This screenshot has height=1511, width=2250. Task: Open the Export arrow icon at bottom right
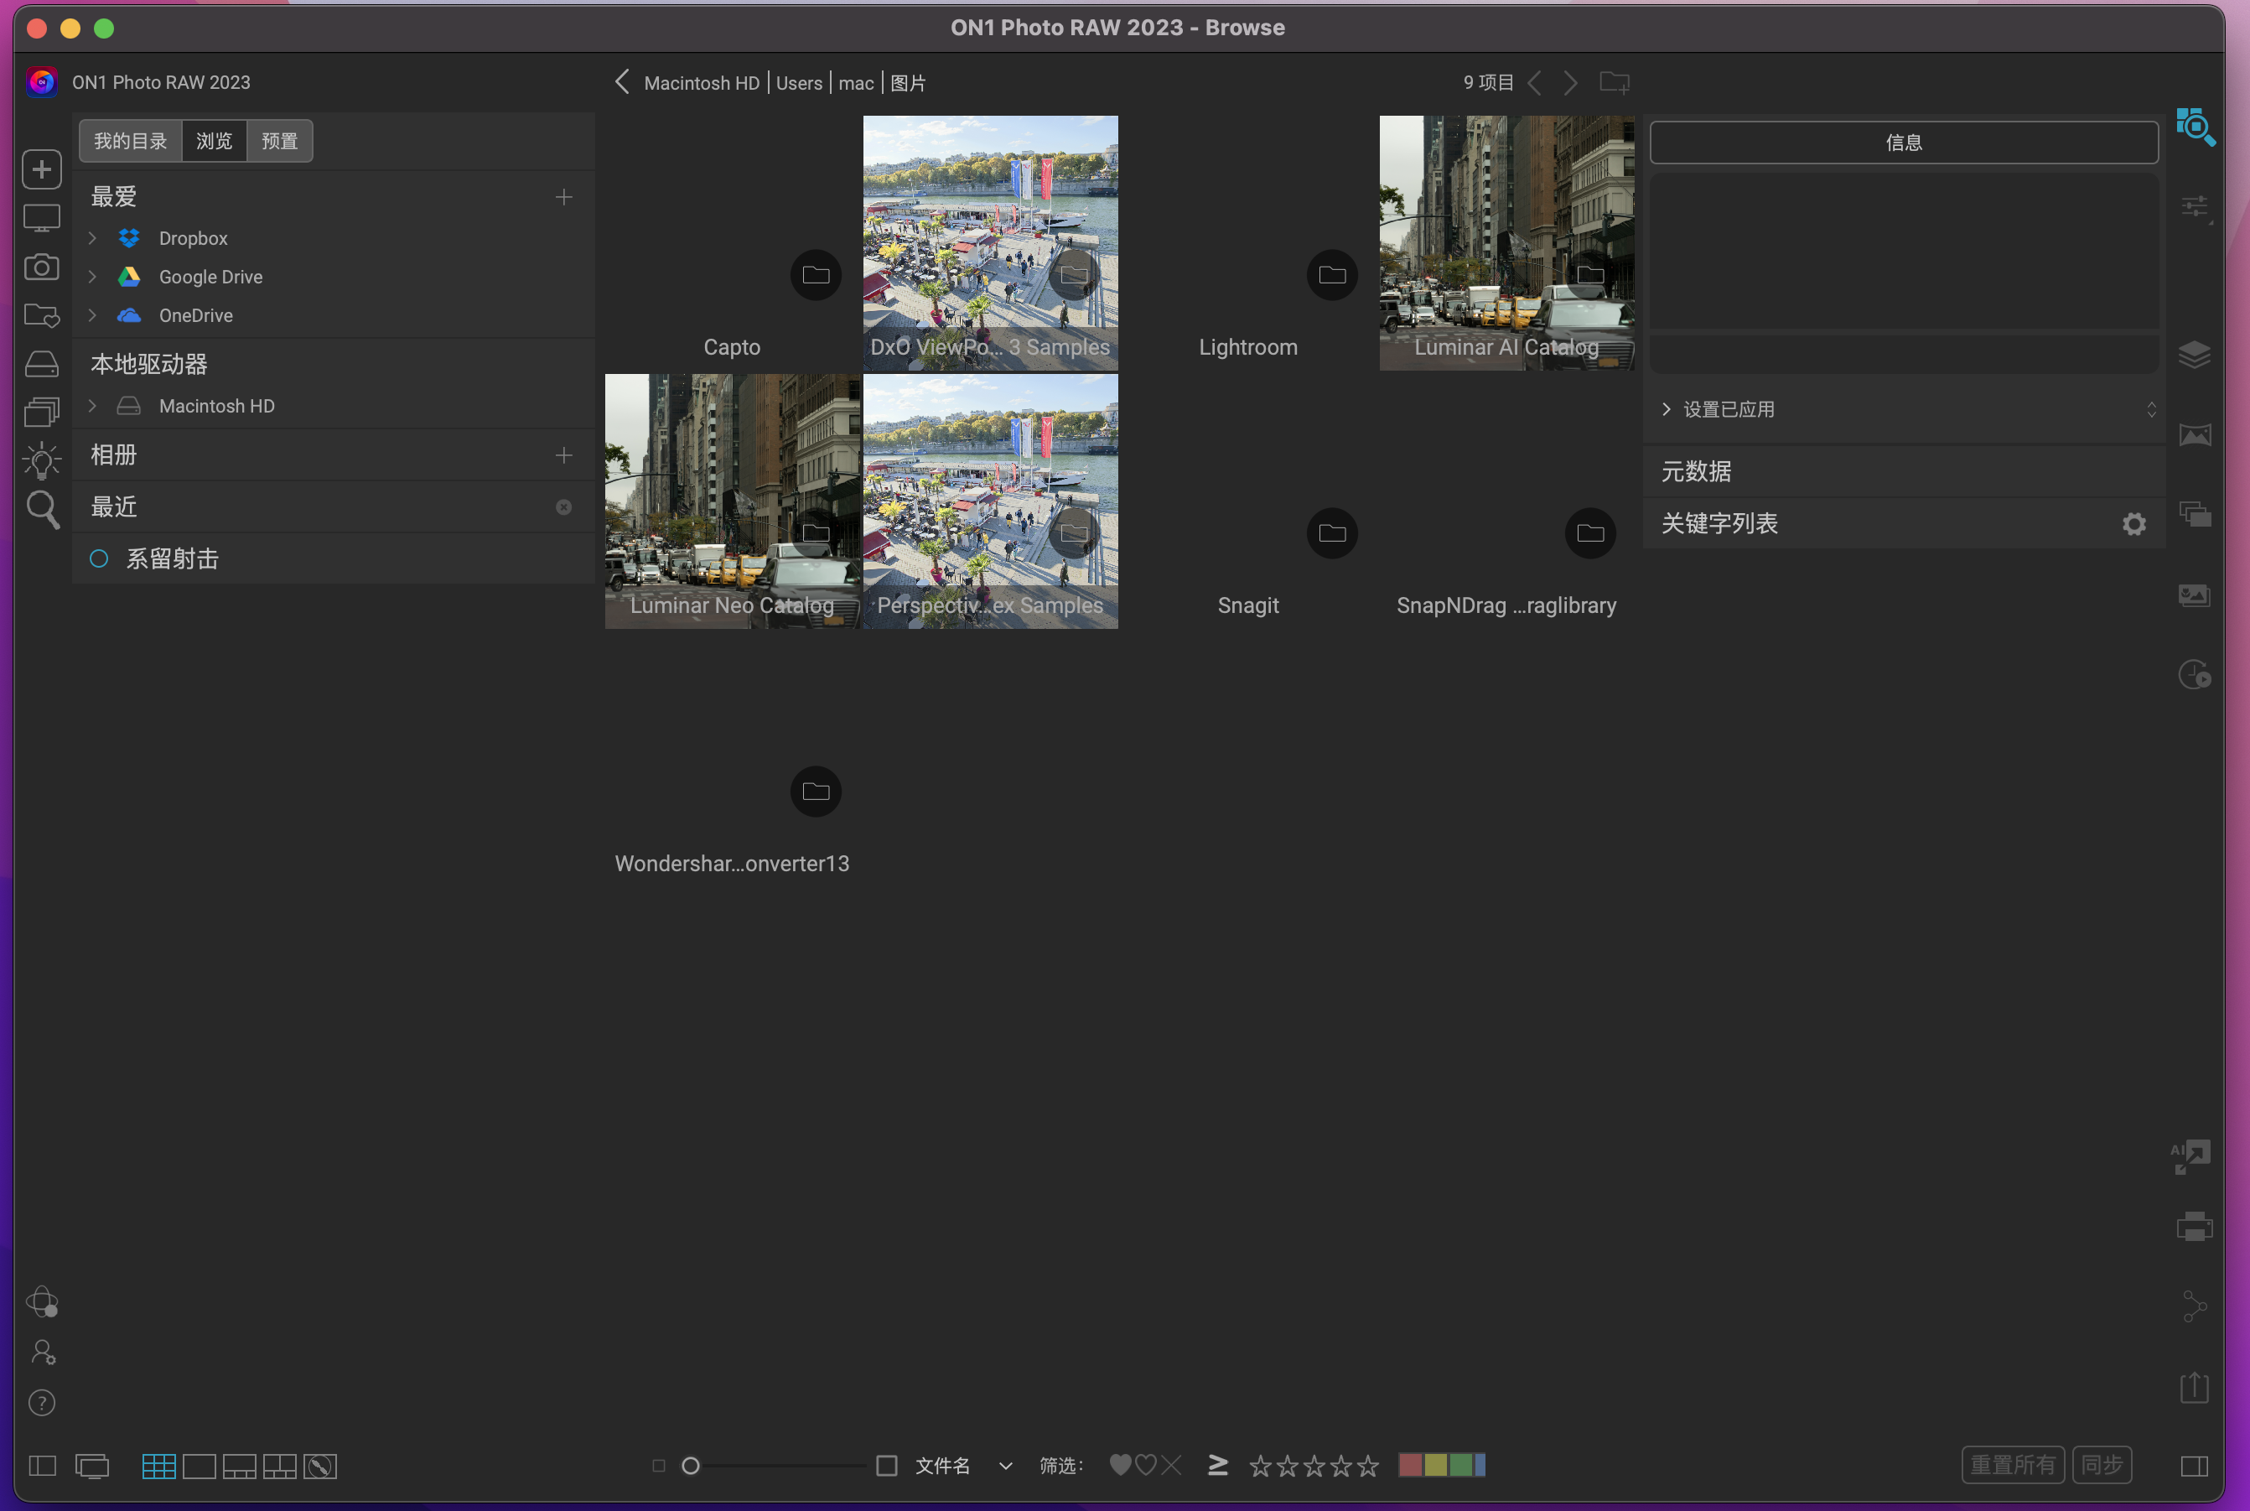point(2196,1388)
